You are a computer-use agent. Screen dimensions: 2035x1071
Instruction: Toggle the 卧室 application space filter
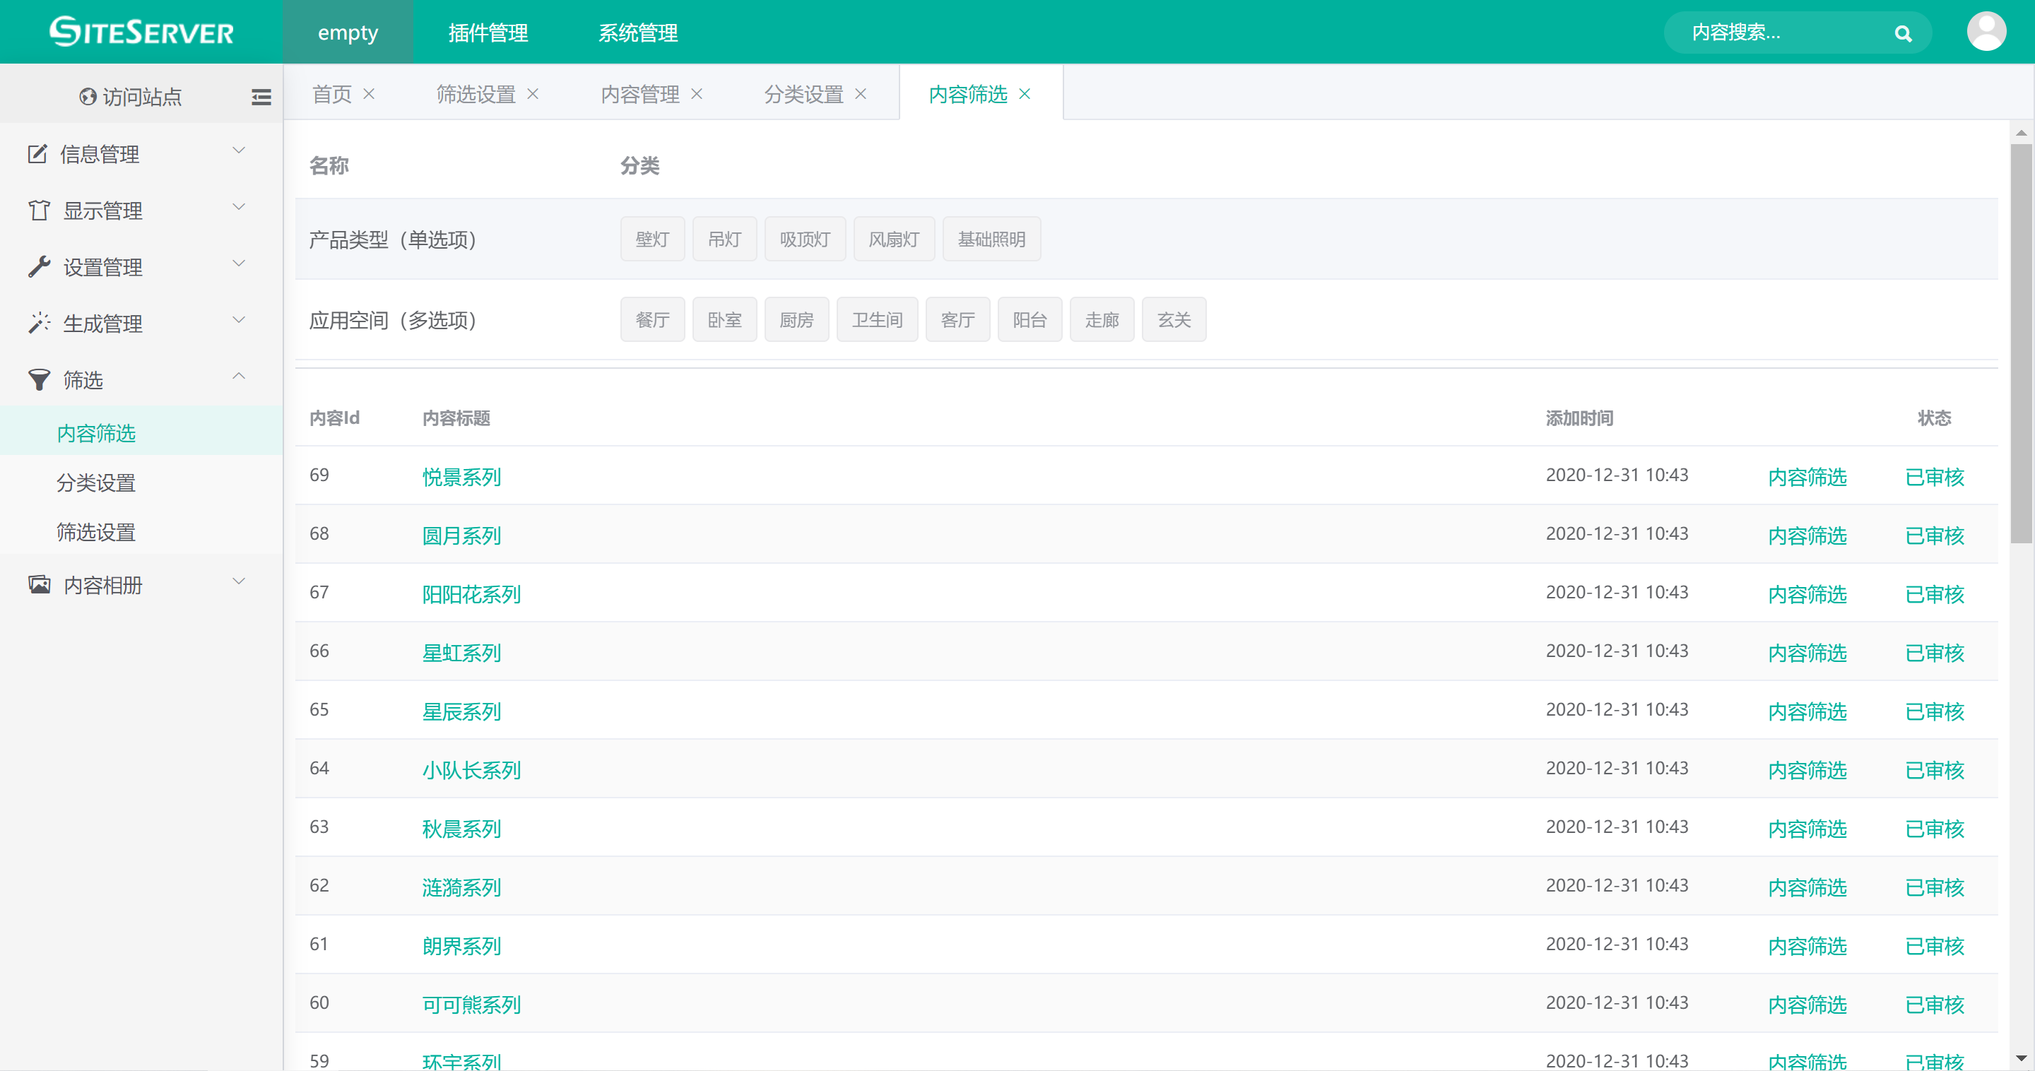pos(724,320)
